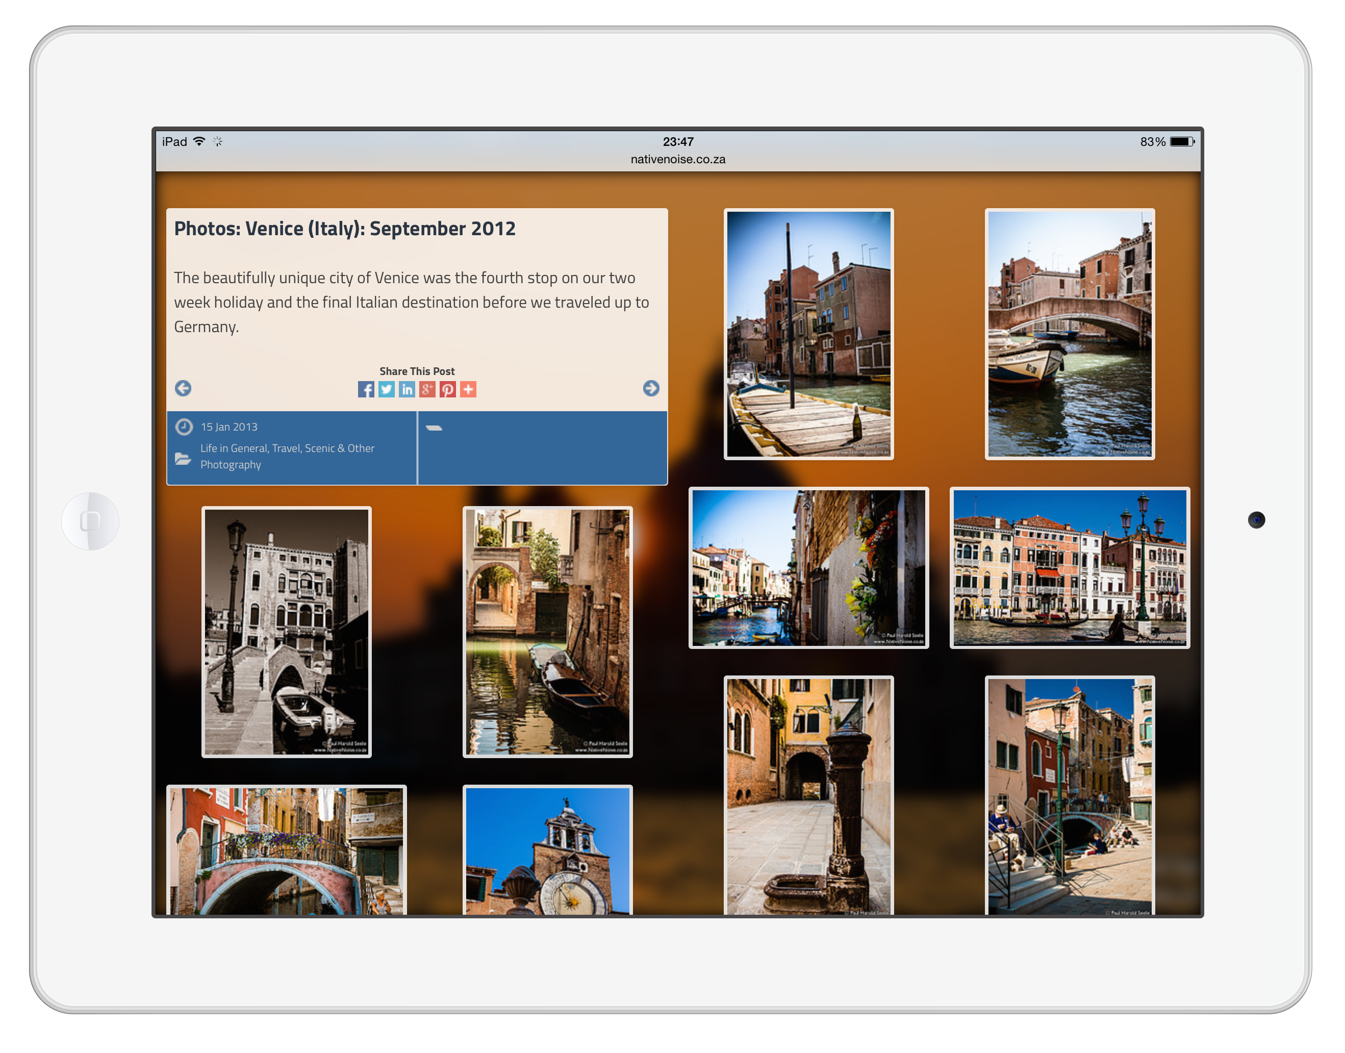Share the post on Facebook

pyautogui.click(x=366, y=389)
